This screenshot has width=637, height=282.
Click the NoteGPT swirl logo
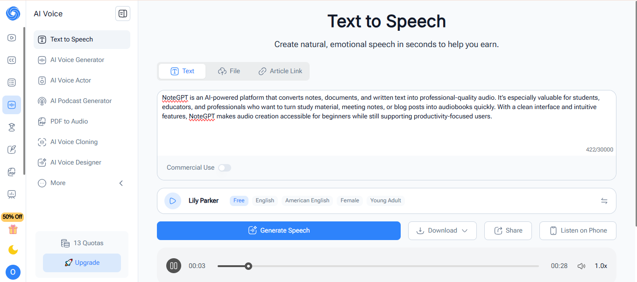(x=13, y=14)
